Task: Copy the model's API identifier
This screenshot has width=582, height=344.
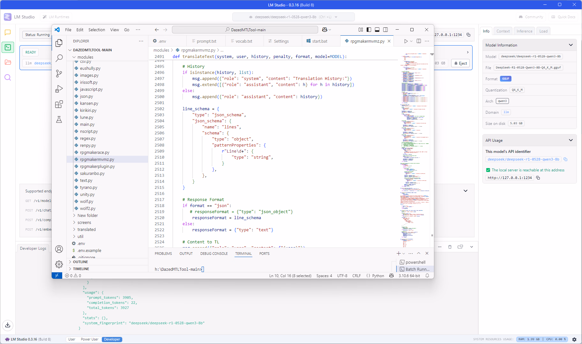Action: 565,159
